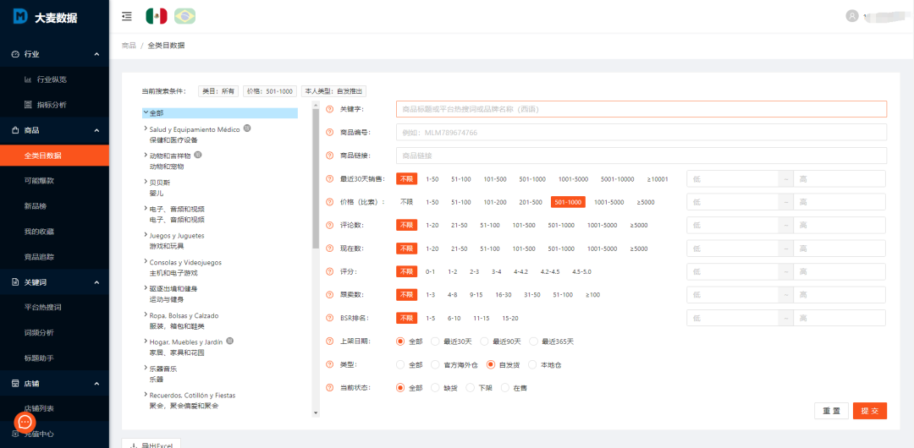Click the orange chat bubble icon
This screenshot has height=448, width=914.
(x=25, y=422)
